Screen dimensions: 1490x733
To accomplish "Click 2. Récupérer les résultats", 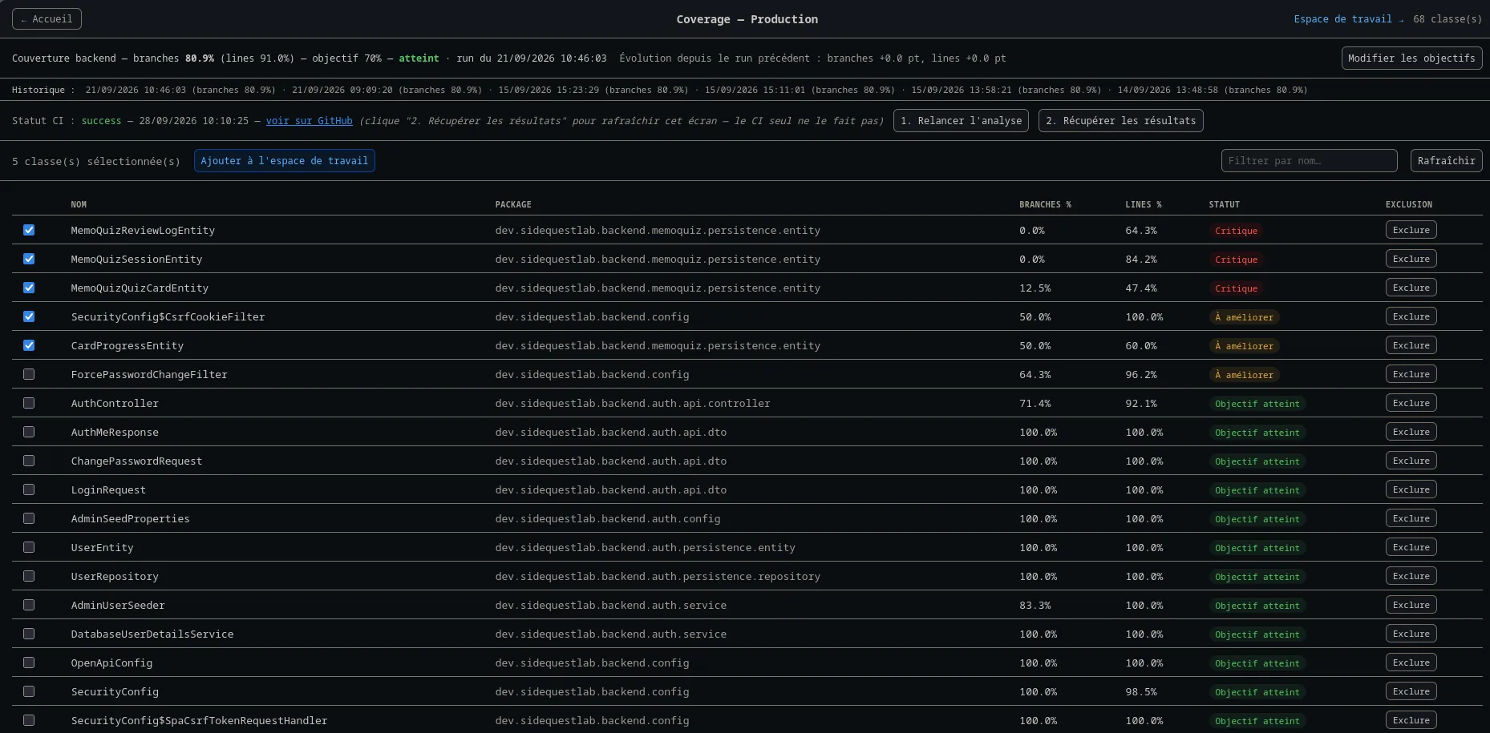I will 1120,121.
